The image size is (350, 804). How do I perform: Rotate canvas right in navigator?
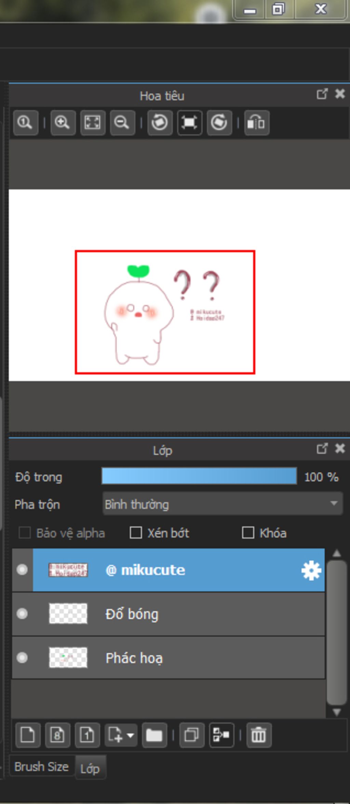point(219,122)
